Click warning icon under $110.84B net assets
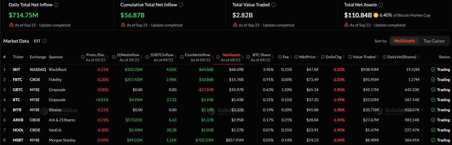 tap(346, 25)
